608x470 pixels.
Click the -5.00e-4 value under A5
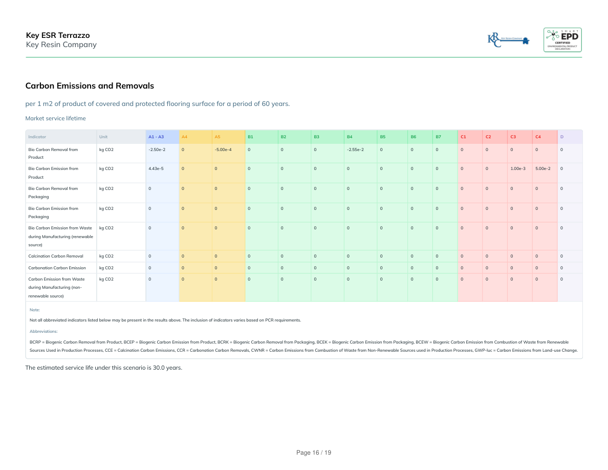coord(223,149)
